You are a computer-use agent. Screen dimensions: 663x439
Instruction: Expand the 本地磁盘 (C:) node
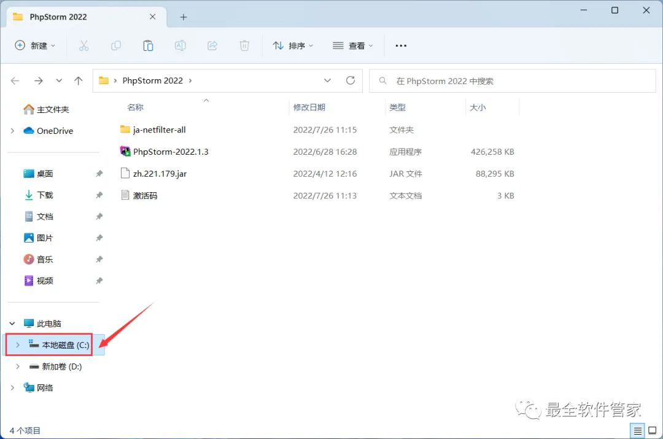coord(18,345)
